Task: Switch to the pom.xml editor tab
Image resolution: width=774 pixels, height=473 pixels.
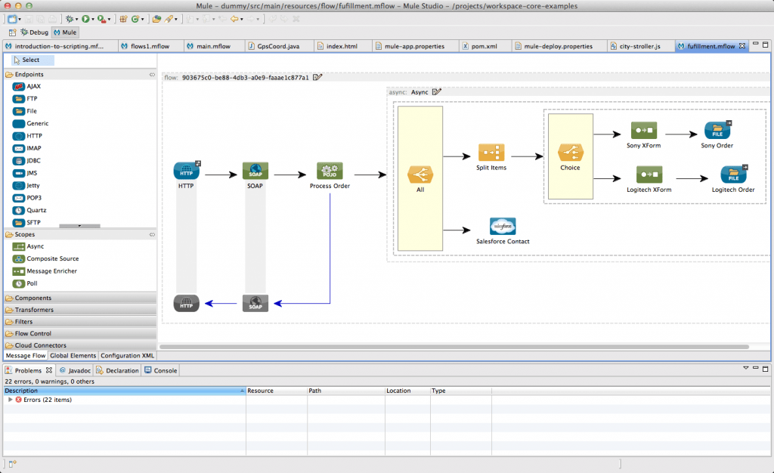Action: (x=485, y=45)
